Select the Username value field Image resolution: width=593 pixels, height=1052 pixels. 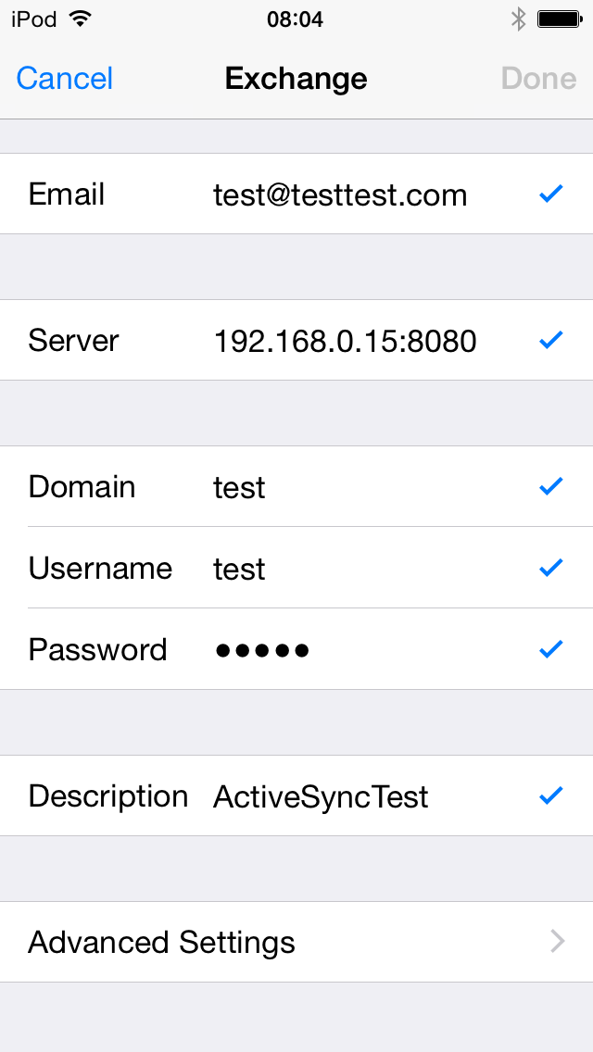click(x=239, y=569)
